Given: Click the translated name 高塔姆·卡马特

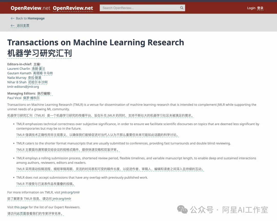Looking at the screenshot, I should 43,73.
